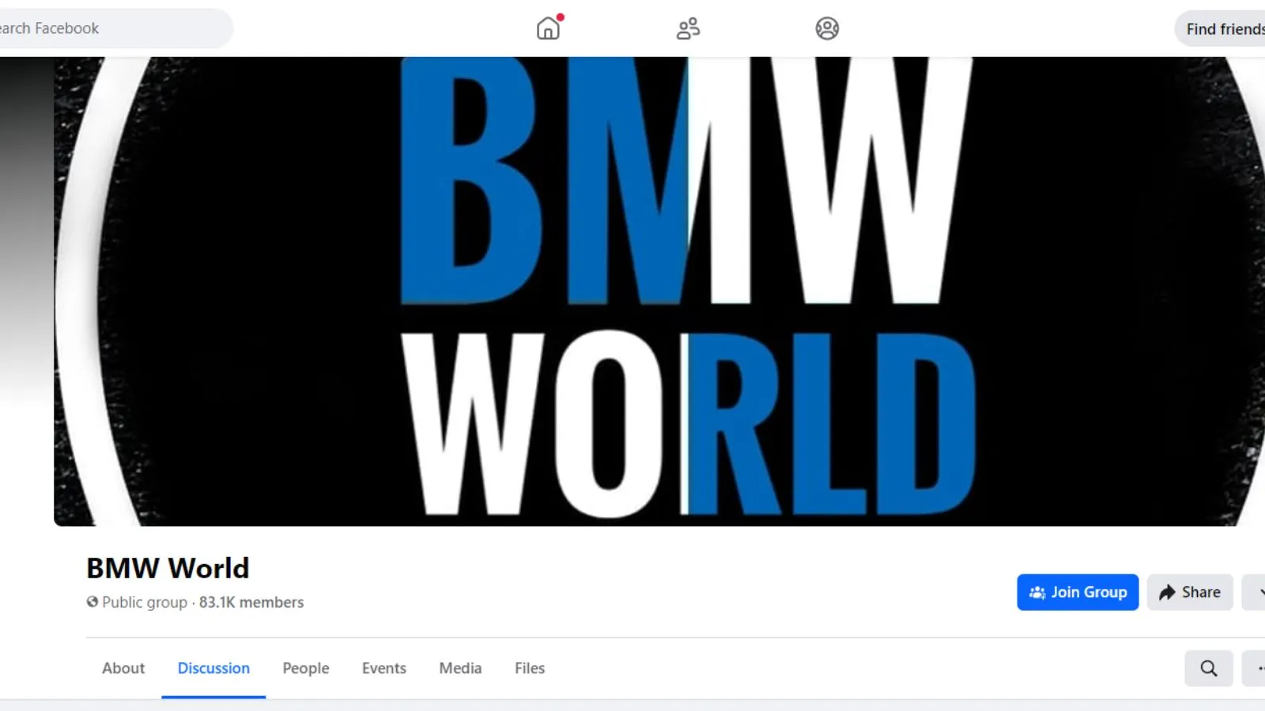1265x711 pixels.
Task: Open the Facebook Home icon
Action: pyautogui.click(x=548, y=28)
